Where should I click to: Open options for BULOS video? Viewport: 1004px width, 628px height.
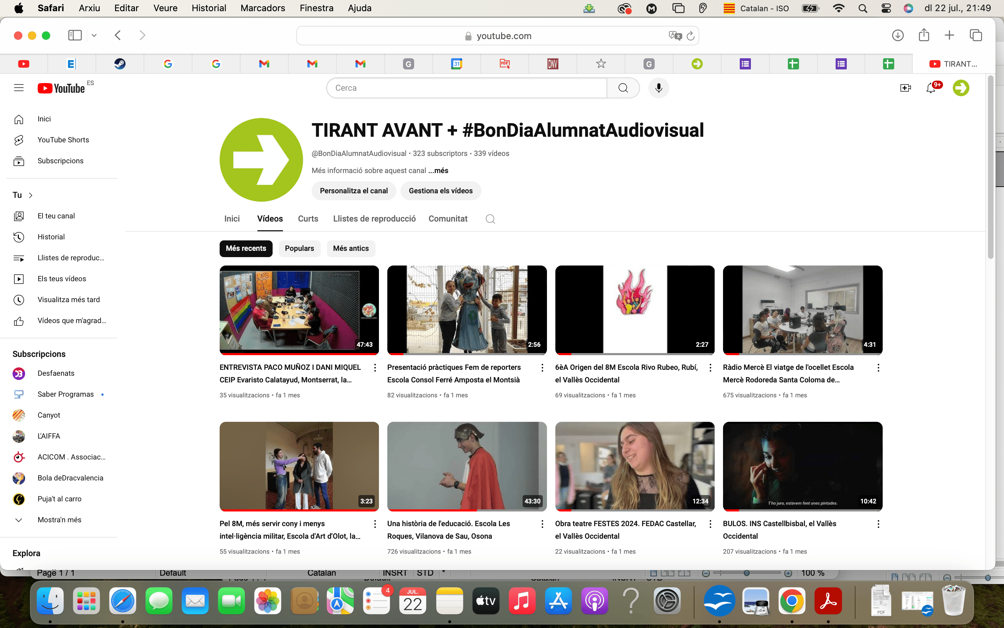pos(878,524)
